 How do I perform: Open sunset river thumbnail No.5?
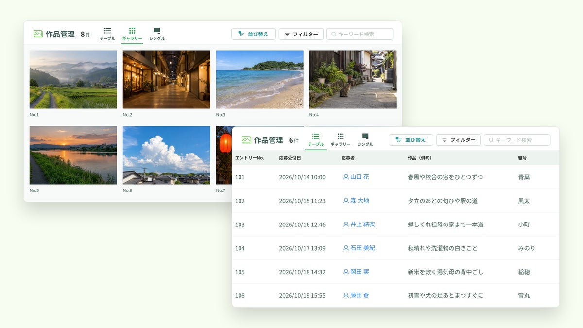pyautogui.click(x=73, y=155)
